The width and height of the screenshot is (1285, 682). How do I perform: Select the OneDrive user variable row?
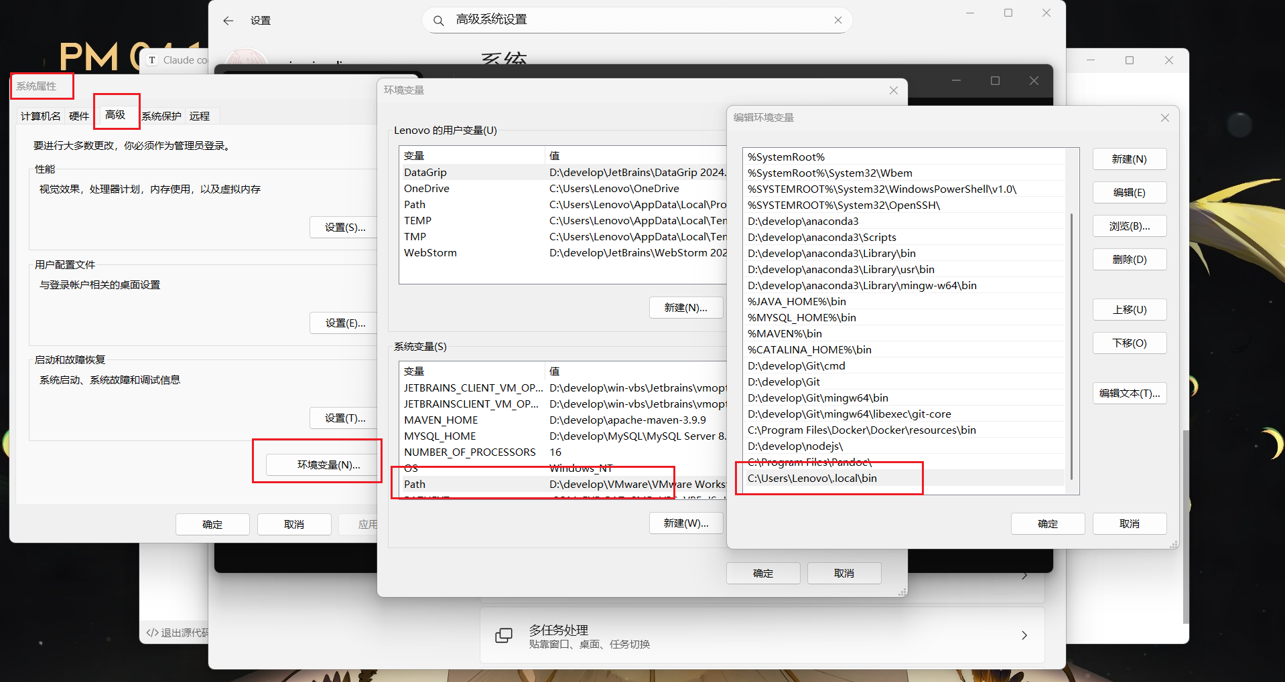point(564,189)
